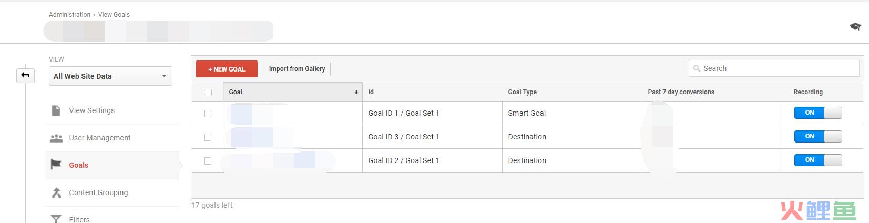Click the + NEW GOAL button
The image size is (869, 223).
coord(227,69)
